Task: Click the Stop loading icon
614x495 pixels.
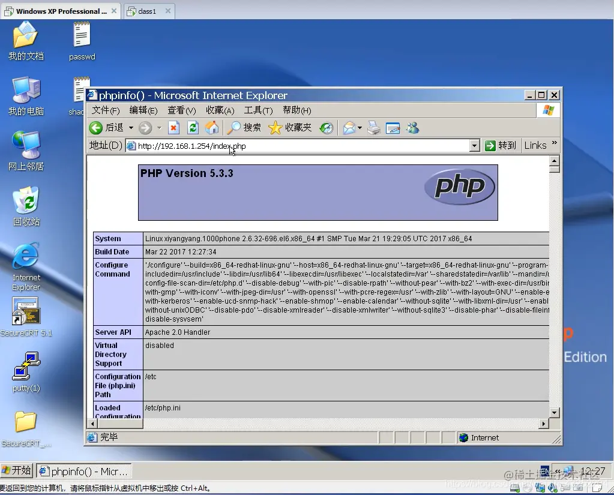Action: pos(173,128)
